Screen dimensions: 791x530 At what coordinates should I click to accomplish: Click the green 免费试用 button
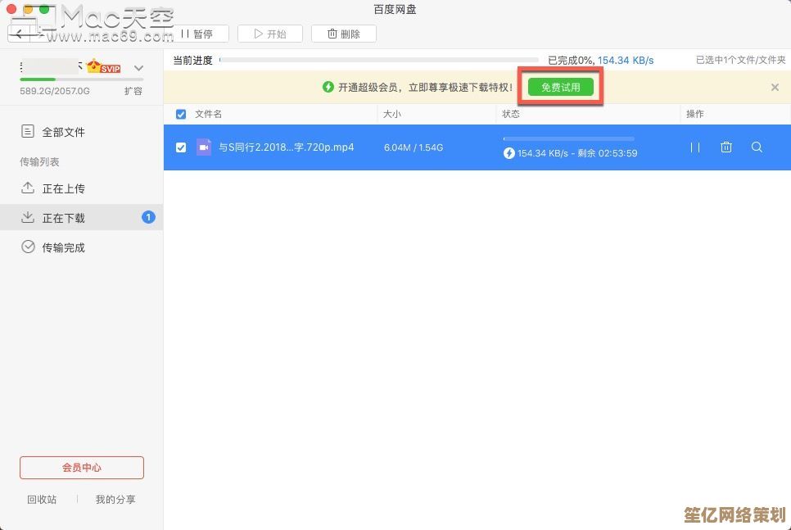click(560, 87)
